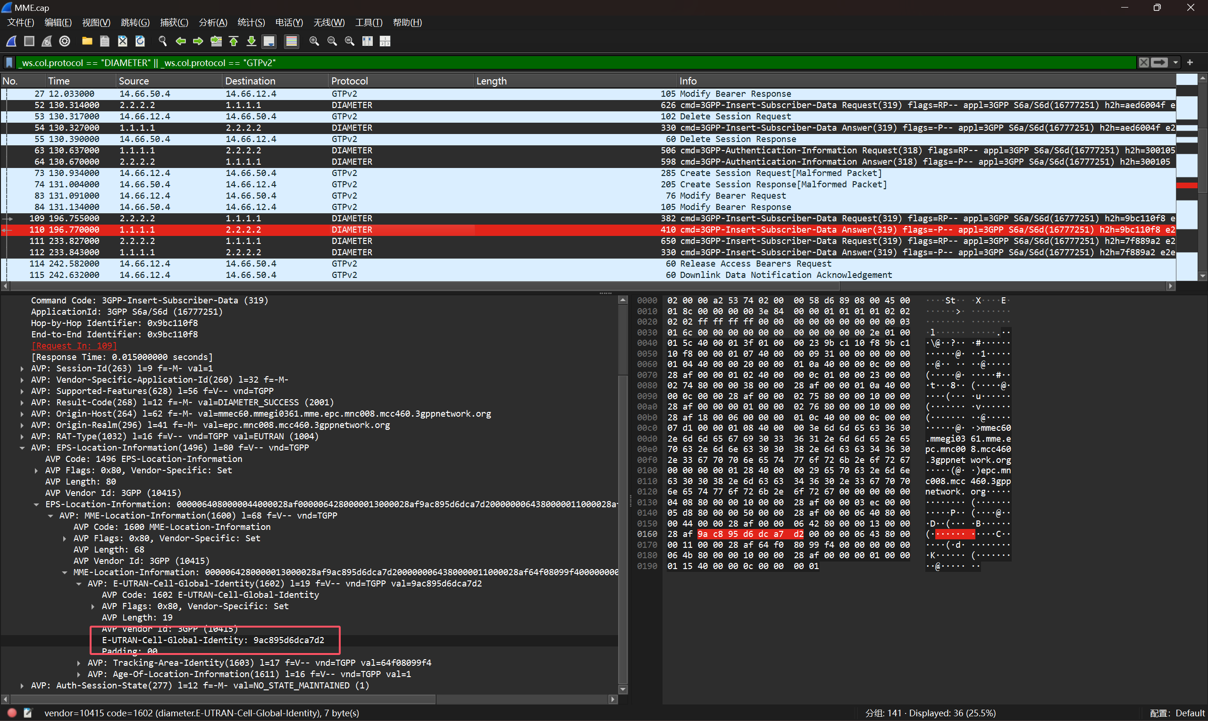This screenshot has height=721, width=1208.
Task: Jump to the last packet
Action: pyautogui.click(x=251, y=42)
